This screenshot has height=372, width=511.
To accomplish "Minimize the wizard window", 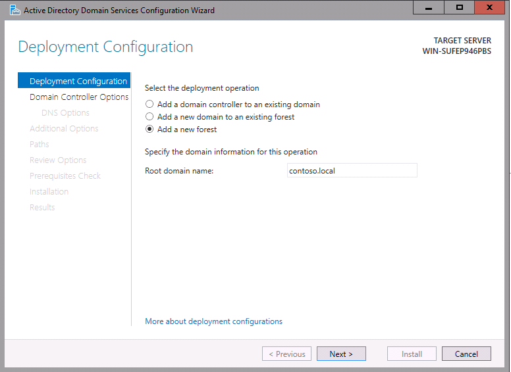I will [x=429, y=7].
